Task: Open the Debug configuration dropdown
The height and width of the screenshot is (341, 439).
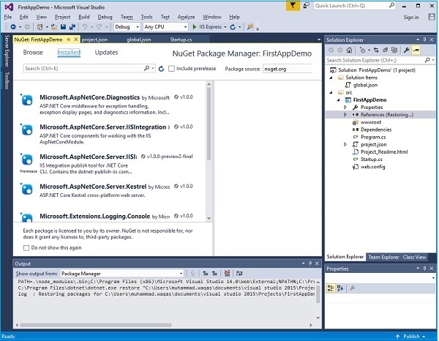Action: [x=127, y=26]
